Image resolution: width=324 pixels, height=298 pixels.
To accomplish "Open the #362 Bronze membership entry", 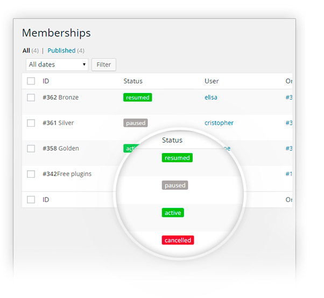I will 60,97.
